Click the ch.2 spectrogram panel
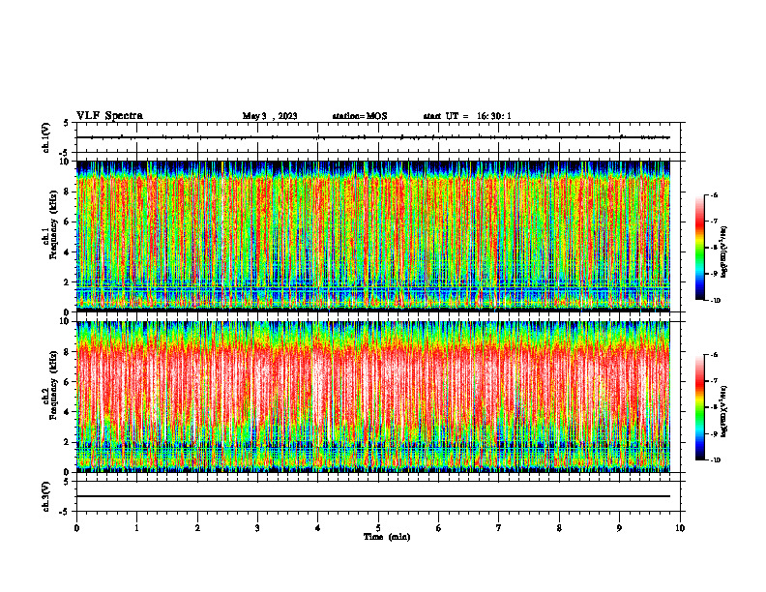 373,397
